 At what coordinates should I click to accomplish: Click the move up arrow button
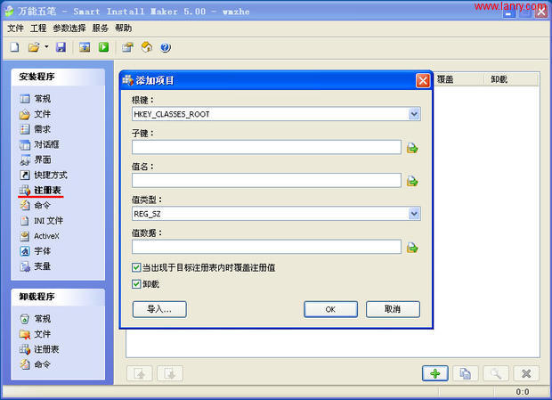click(140, 373)
